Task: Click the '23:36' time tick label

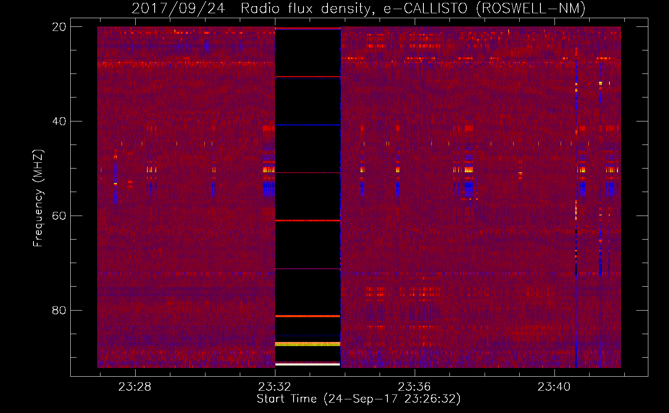Action: coord(414,387)
